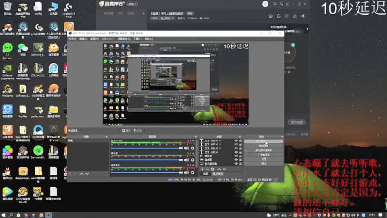Open source 属性 properties gear button
Screen dimensions: 387x218
tap(126, 130)
